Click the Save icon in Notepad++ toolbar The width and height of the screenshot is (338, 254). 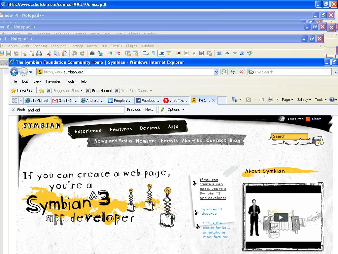click(x=9, y=53)
